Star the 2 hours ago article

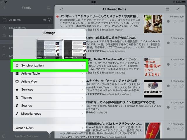175,43
